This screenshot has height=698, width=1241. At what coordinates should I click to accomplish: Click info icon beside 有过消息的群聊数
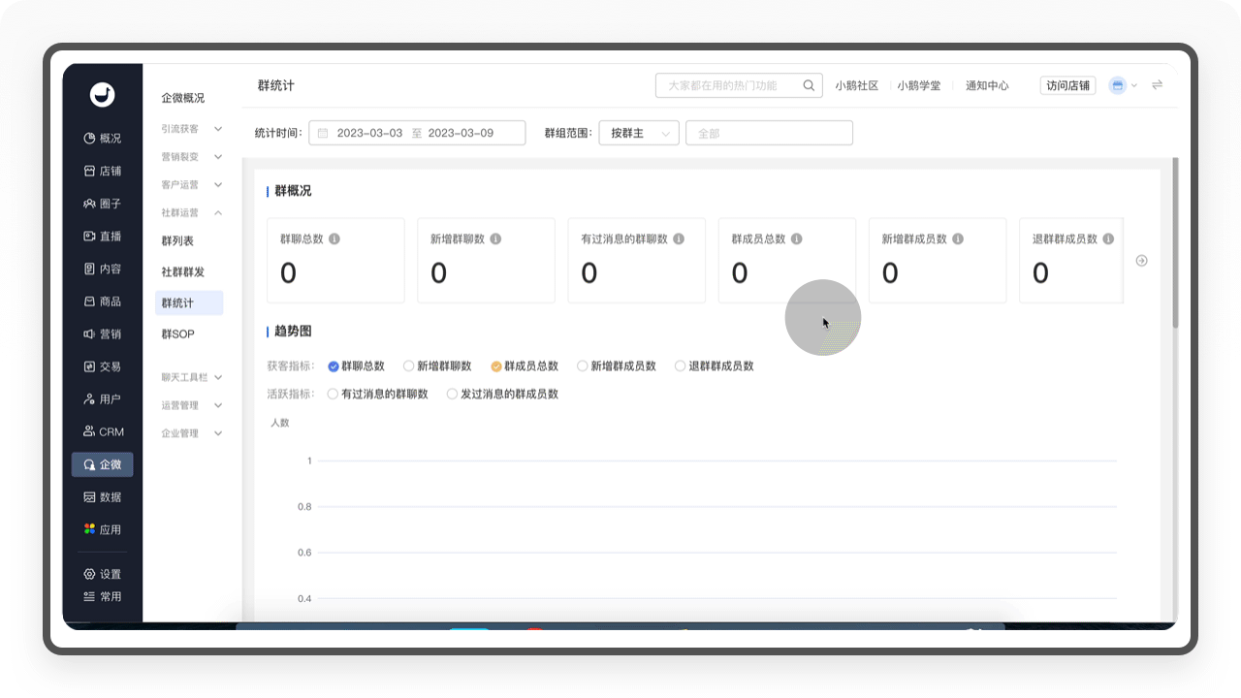679,238
